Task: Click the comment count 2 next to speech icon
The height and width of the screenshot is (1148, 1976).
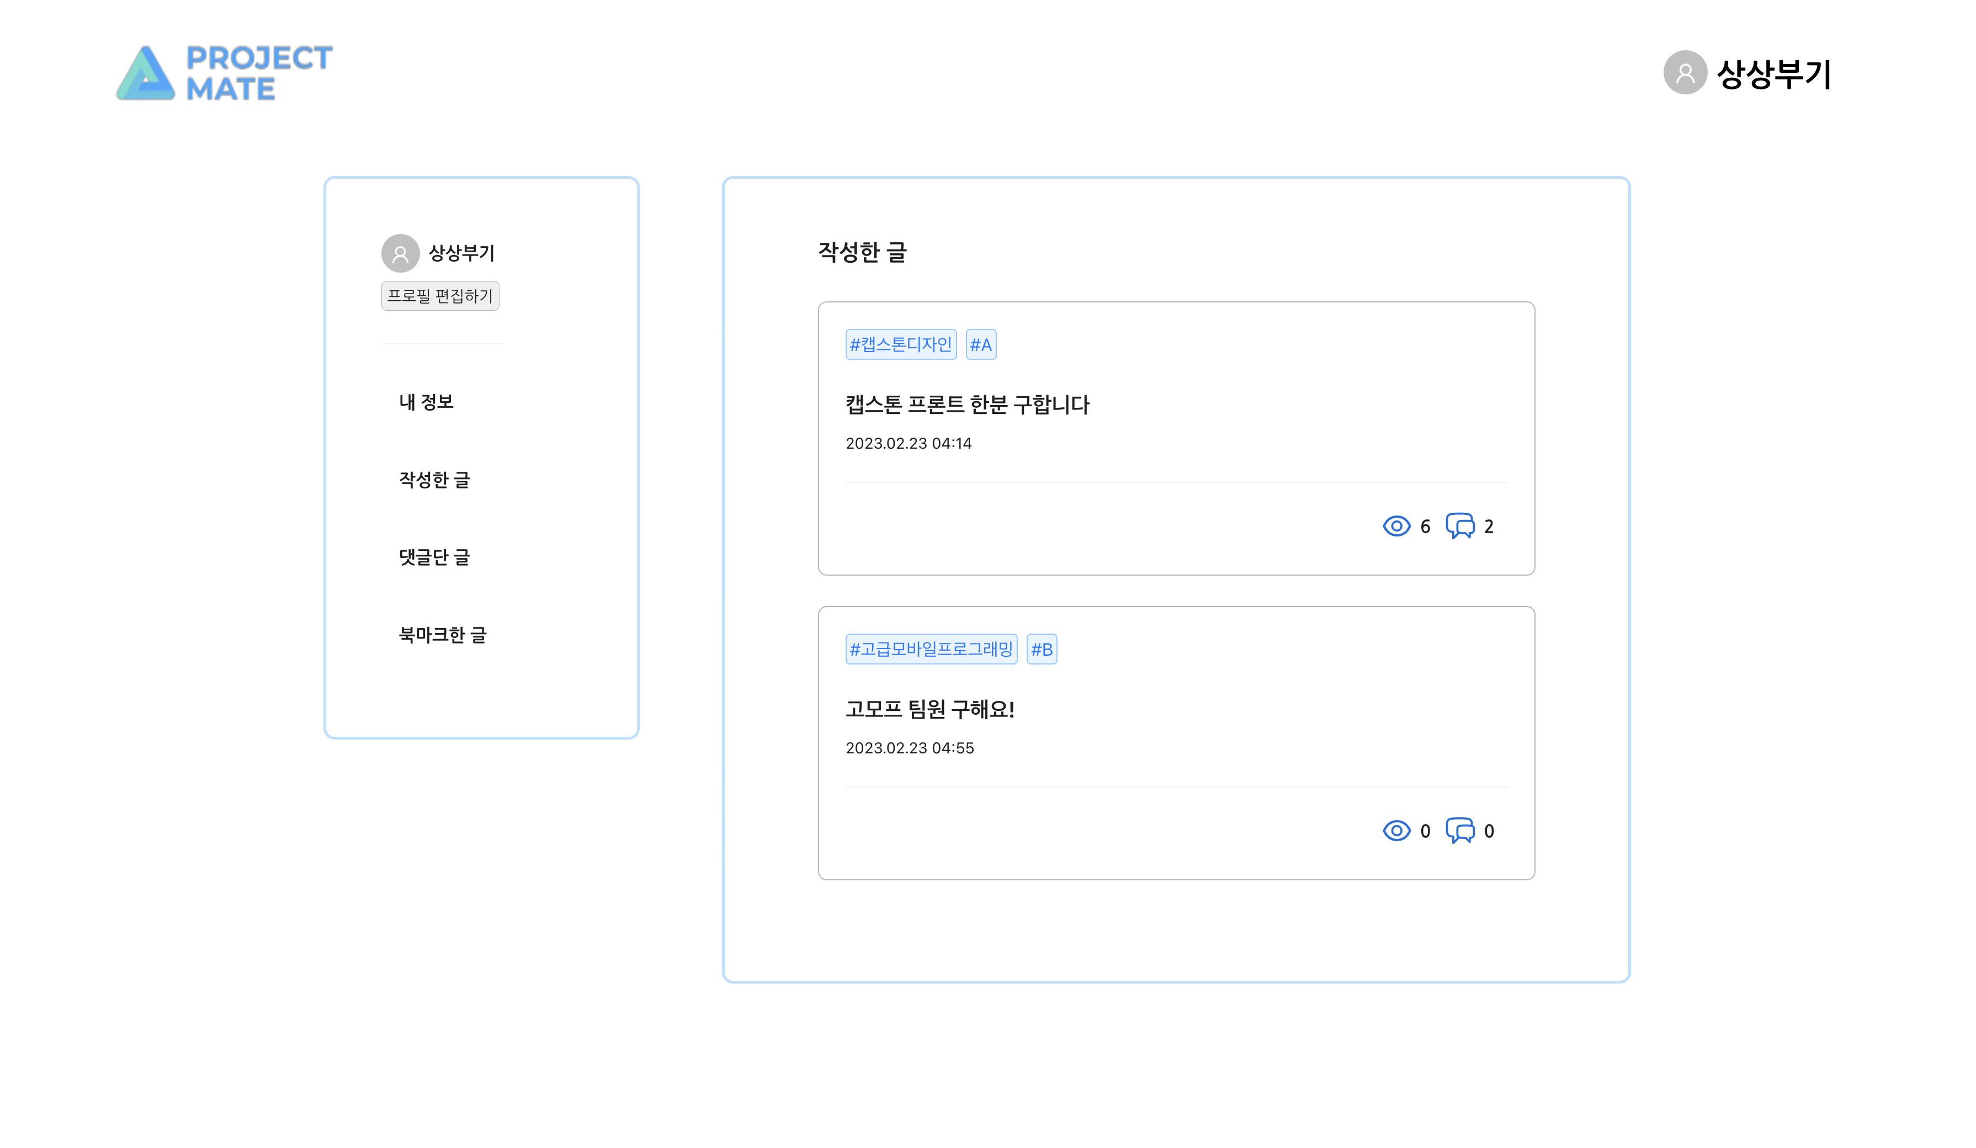Action: (1488, 526)
